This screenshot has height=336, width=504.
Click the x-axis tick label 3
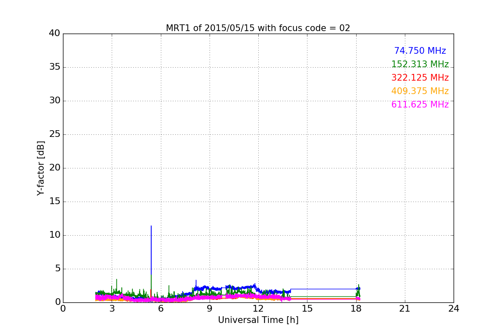coord(112,309)
